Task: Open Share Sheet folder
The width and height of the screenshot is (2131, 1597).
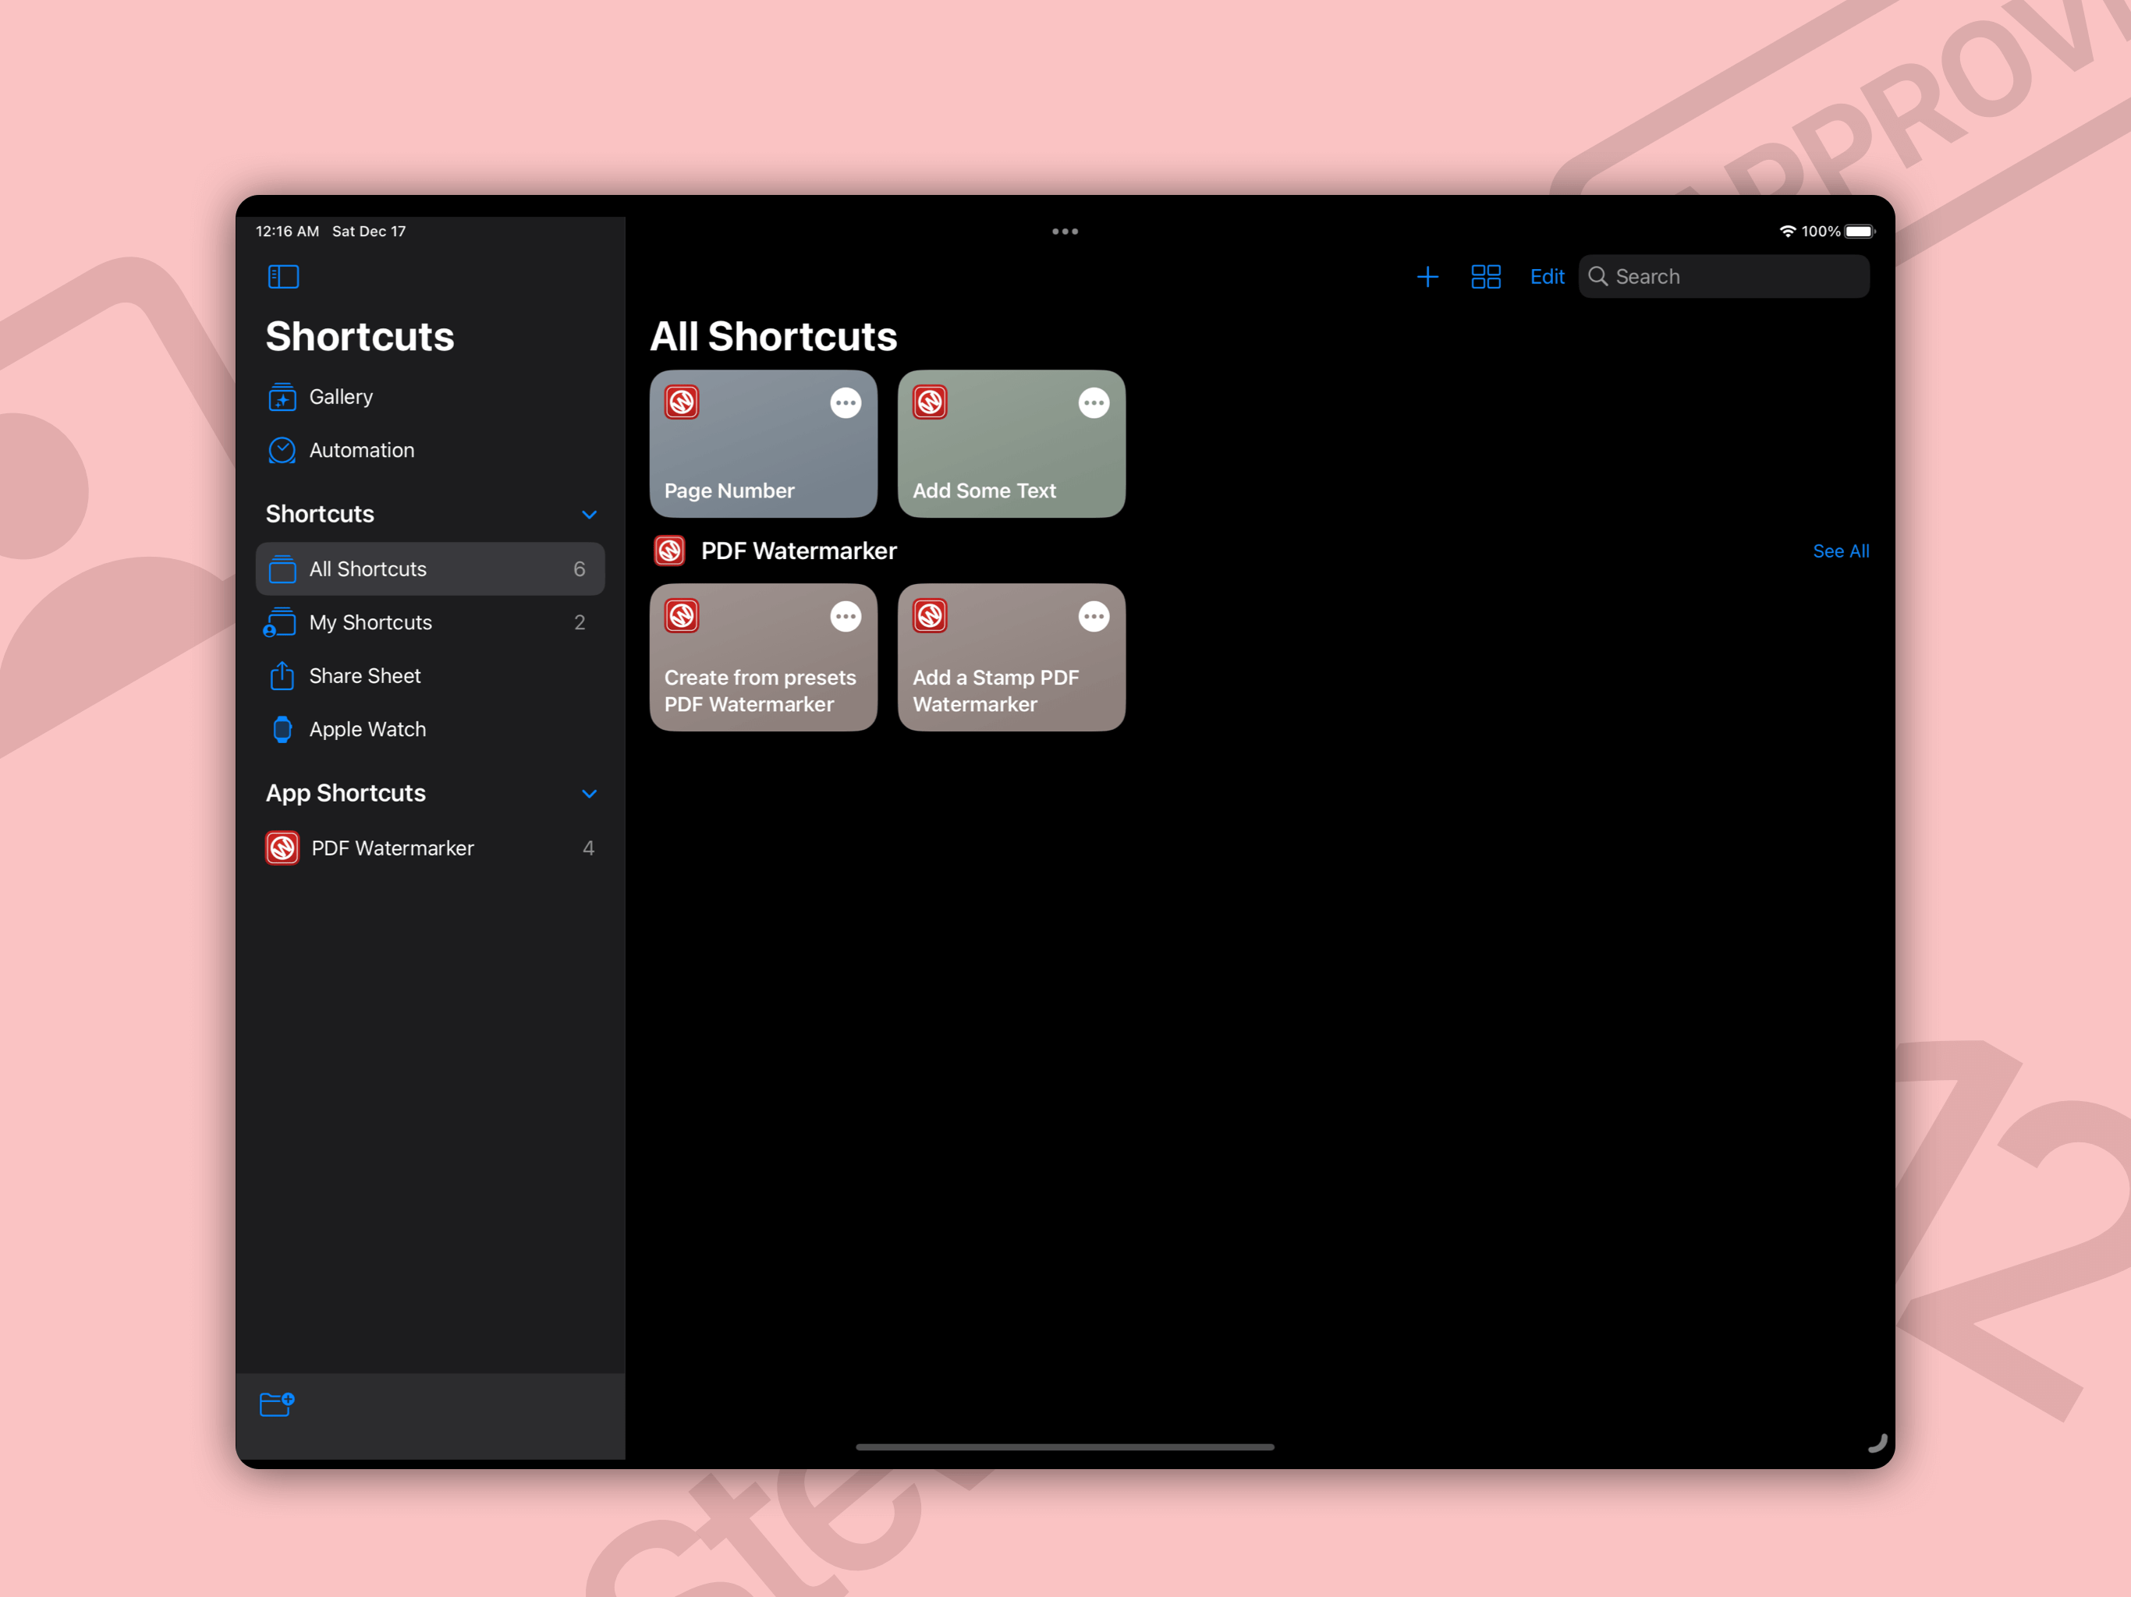Action: tap(430, 675)
